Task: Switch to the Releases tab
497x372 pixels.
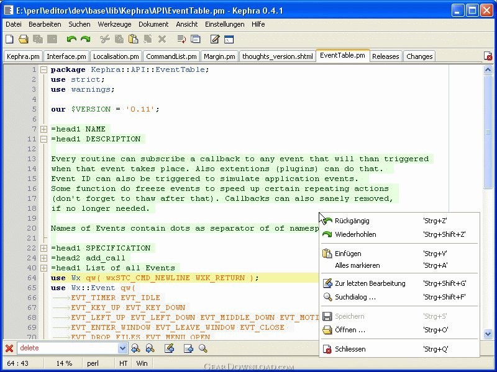Action: (x=385, y=56)
